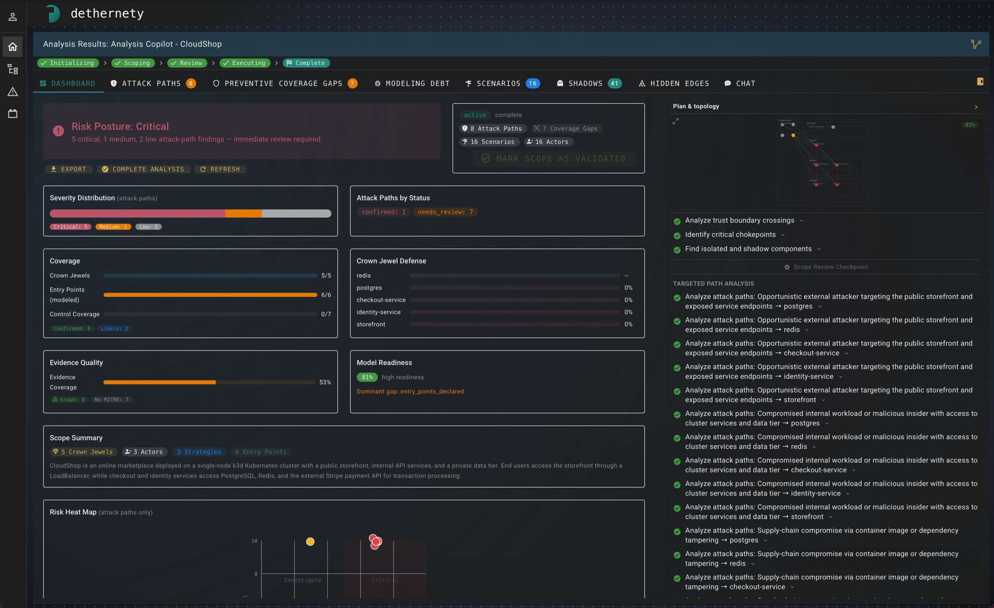This screenshot has height=608, width=994.
Task: Click check icon for Identify critical chokepoints
Action: (677, 235)
